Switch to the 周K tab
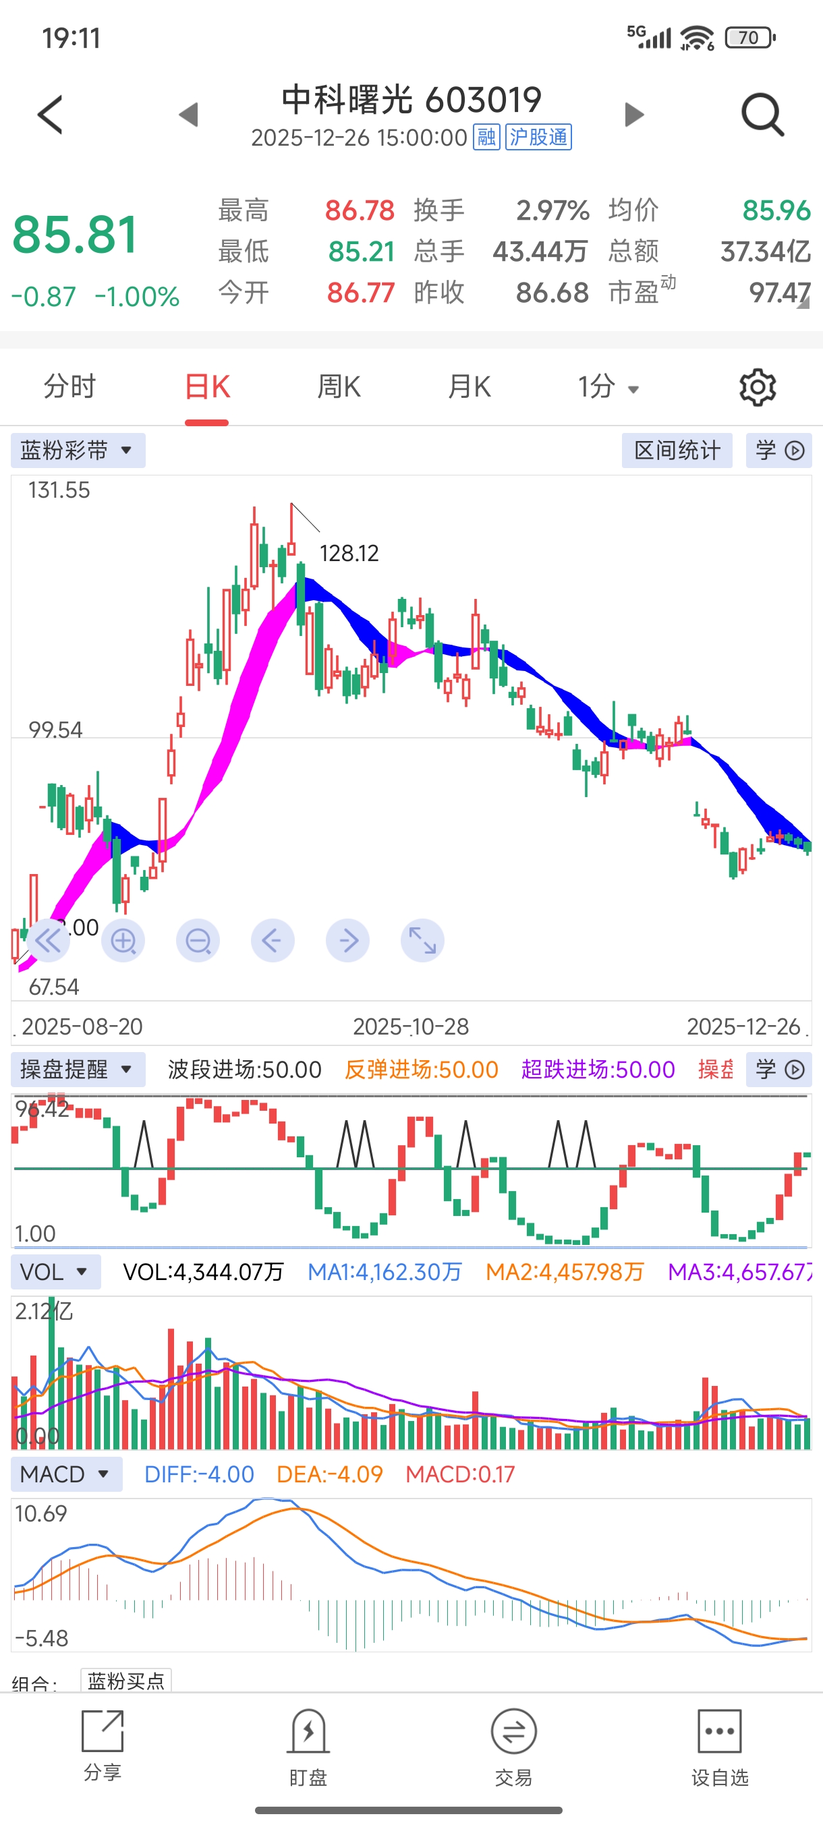This screenshot has height=1829, width=823. (x=338, y=388)
